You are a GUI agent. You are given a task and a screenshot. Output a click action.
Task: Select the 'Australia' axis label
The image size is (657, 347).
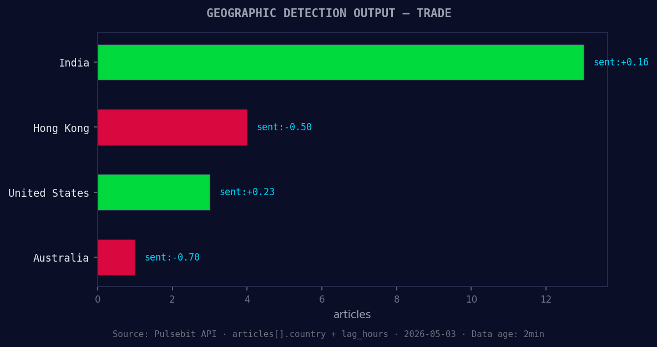coord(61,258)
